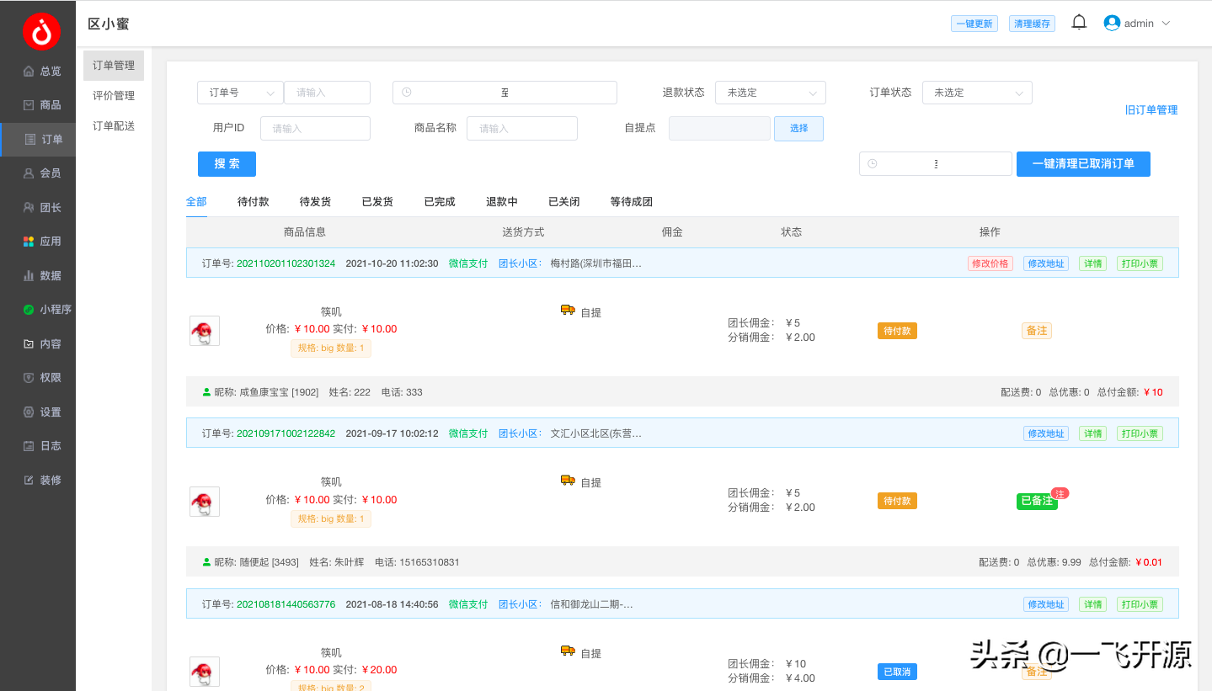Open the 退款状态 dropdown

[771, 93]
